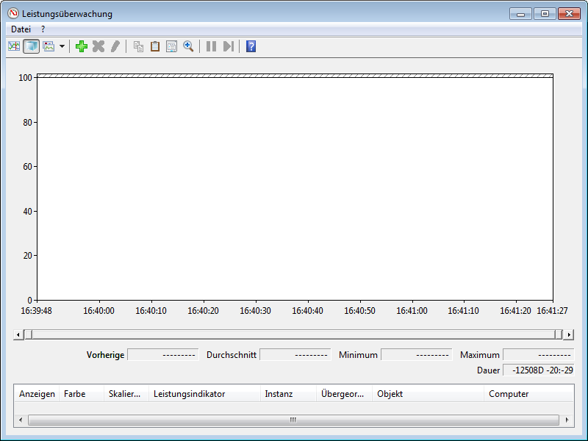This screenshot has height=441, width=588.
Task: Click the Farbe column header
Action: pyautogui.click(x=82, y=394)
